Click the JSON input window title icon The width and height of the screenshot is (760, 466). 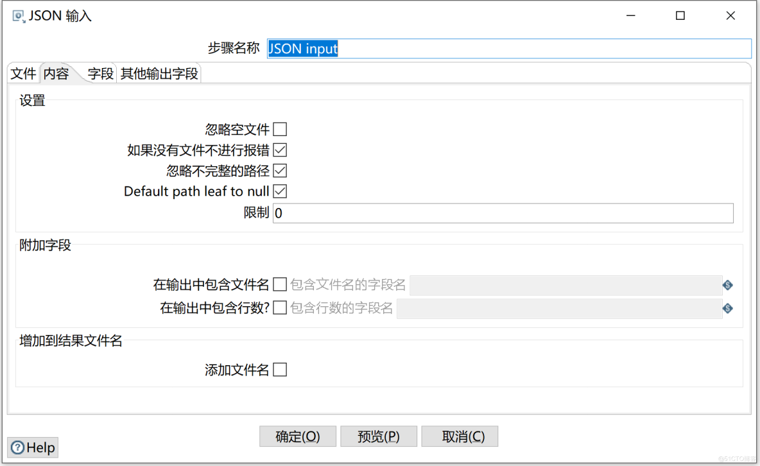(19, 16)
